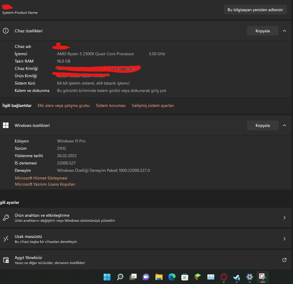
Task: Open Uzak masaüstü chevron arrow
Action: tap(284, 239)
